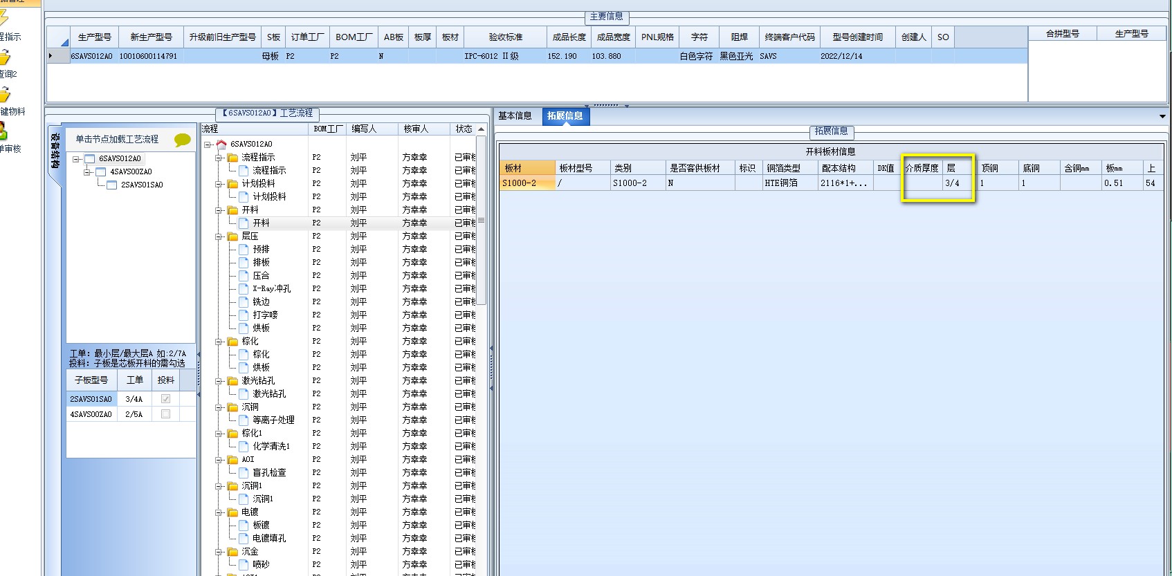The width and height of the screenshot is (1172, 576).
Task: Click the 沉铜1 folder icon
Action: coord(233,486)
